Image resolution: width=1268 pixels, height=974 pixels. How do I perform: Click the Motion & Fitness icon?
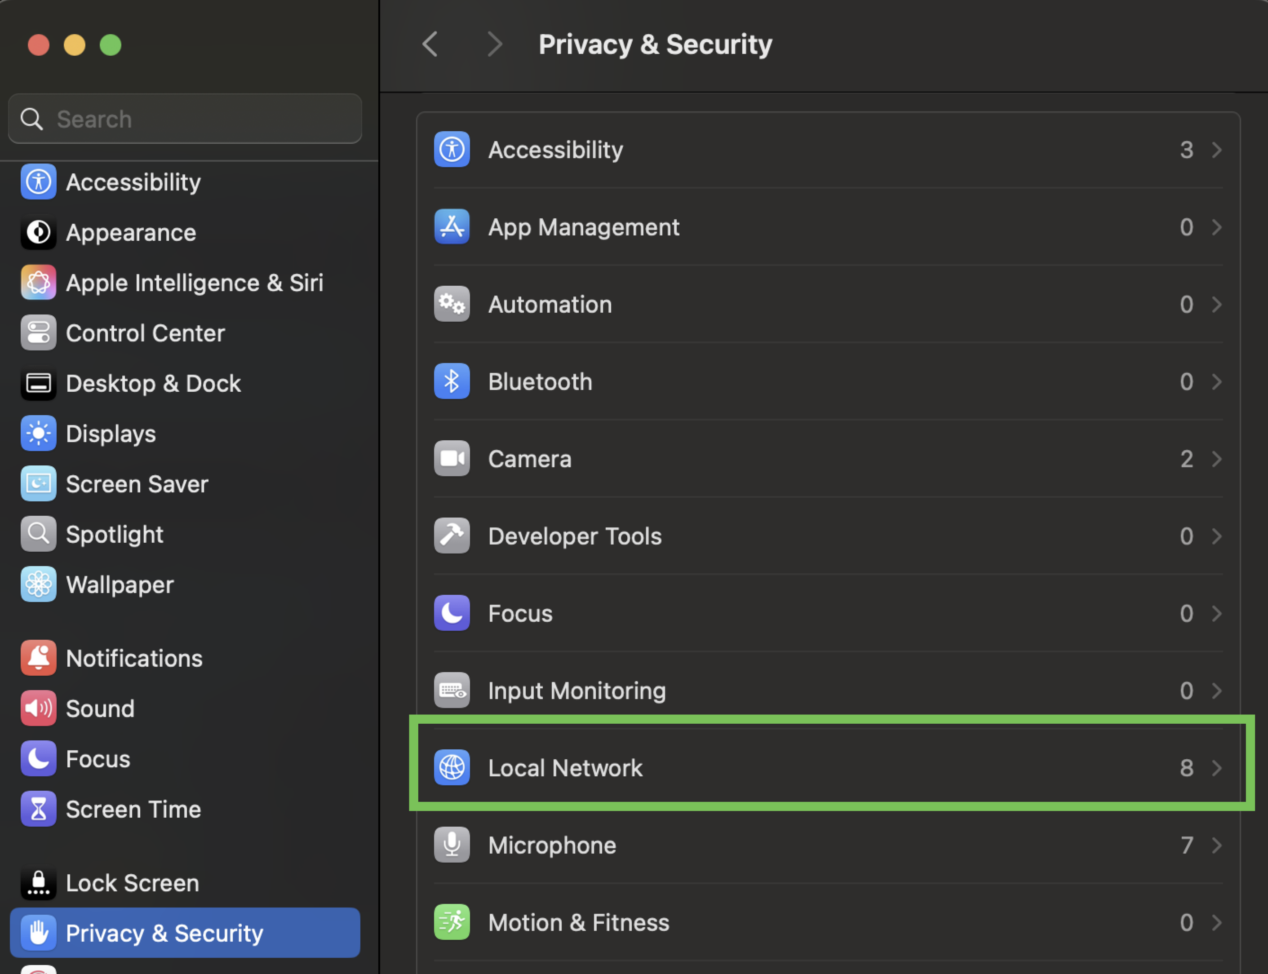point(452,922)
